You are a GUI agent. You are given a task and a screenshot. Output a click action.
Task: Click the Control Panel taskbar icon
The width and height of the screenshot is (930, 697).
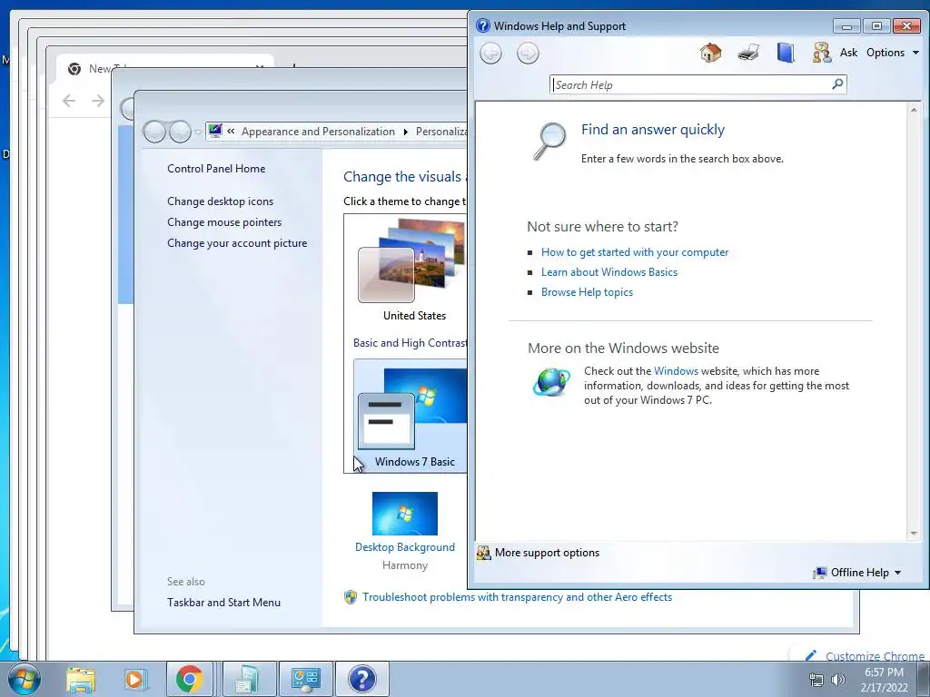pyautogui.click(x=305, y=679)
